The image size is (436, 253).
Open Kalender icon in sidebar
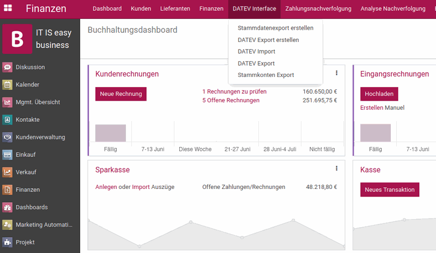(7, 85)
